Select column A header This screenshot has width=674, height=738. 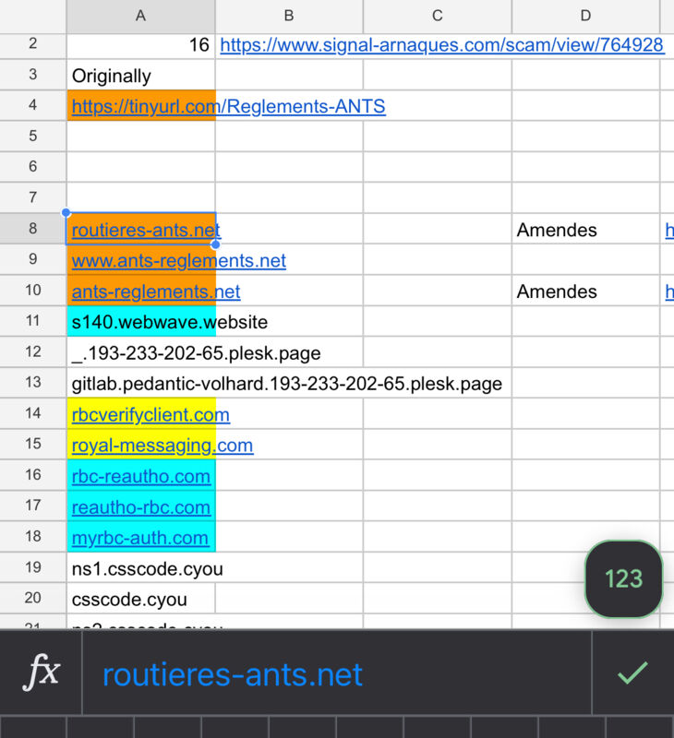(x=141, y=16)
